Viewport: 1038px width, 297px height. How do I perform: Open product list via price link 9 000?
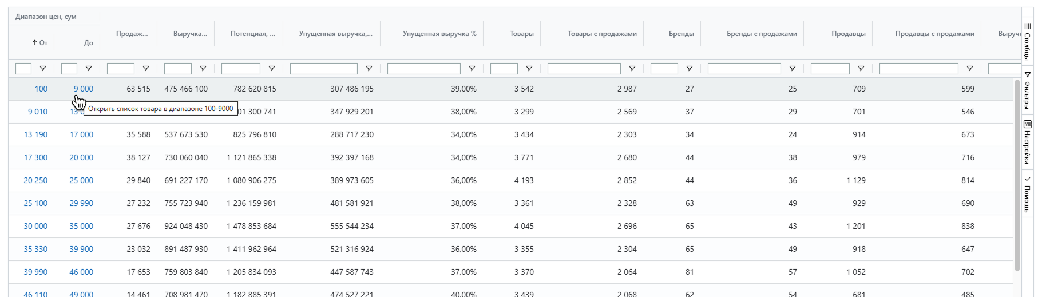click(x=83, y=89)
